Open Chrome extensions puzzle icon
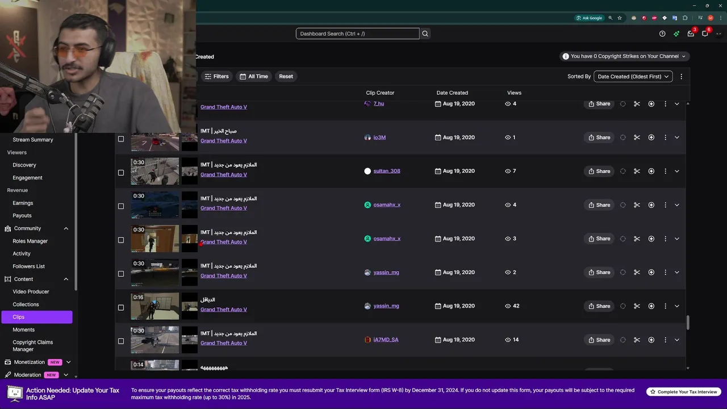The width and height of the screenshot is (727, 409). point(686,18)
